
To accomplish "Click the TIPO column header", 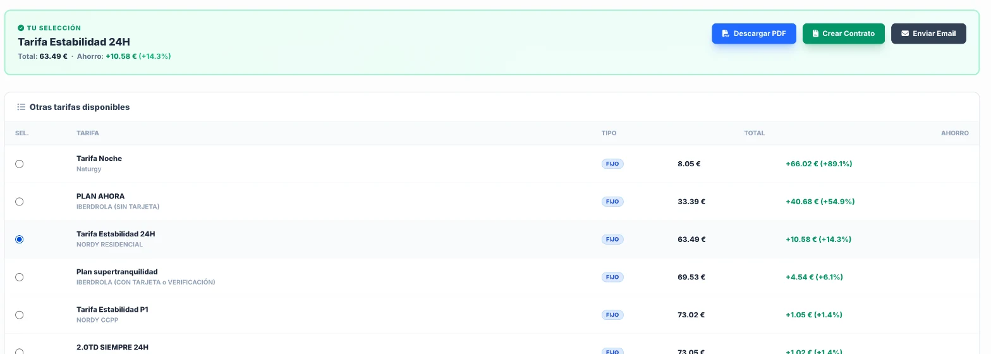I will click(x=609, y=133).
